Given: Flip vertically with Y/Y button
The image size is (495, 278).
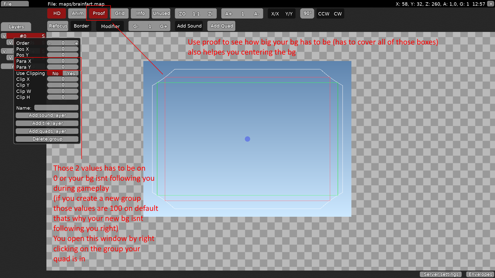Looking at the screenshot, I should click(x=289, y=14).
